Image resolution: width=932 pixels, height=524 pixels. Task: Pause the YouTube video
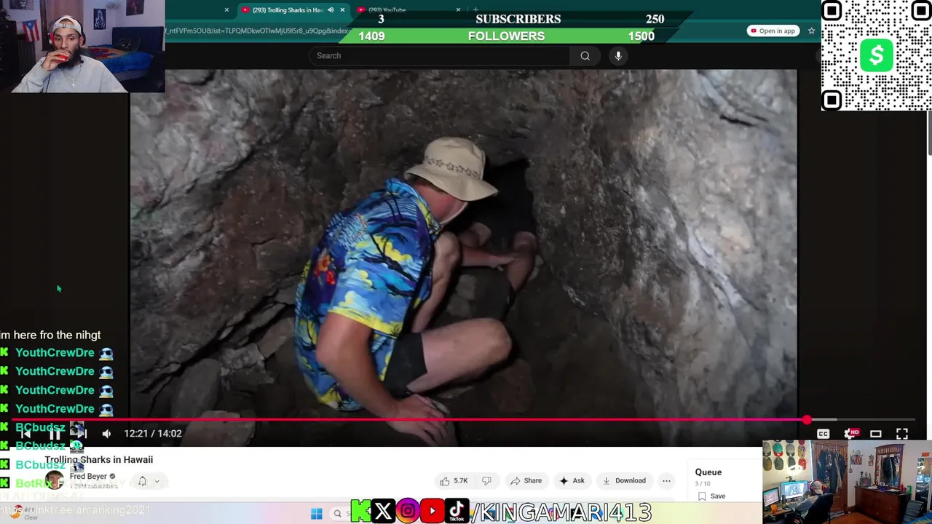[55, 434]
